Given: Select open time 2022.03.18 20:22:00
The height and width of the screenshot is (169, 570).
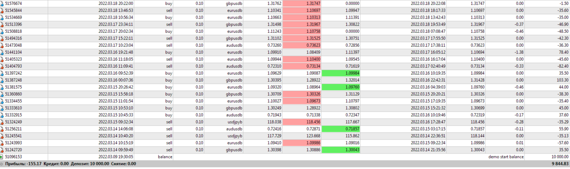Looking at the screenshot, I should click(116, 3).
